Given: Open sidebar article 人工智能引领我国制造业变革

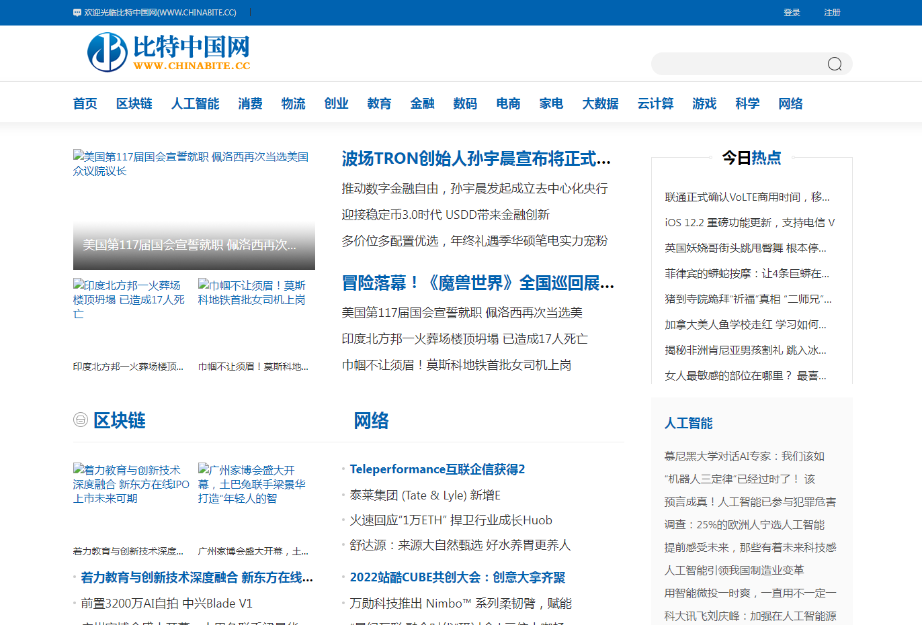Looking at the screenshot, I should (x=734, y=571).
